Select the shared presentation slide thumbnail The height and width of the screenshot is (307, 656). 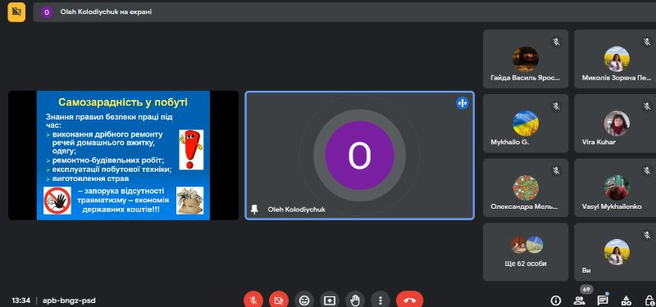[x=124, y=156]
